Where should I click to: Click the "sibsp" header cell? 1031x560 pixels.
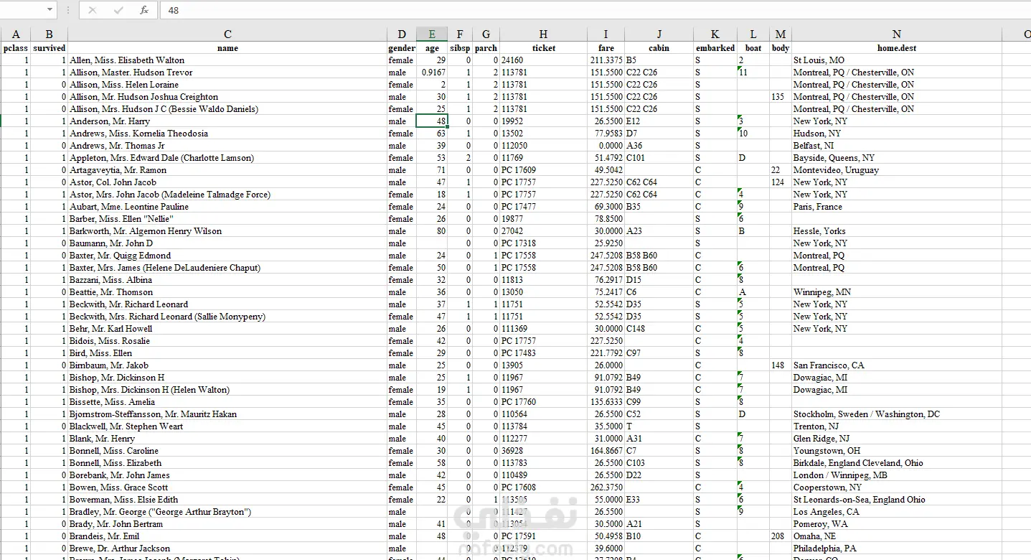pos(460,48)
